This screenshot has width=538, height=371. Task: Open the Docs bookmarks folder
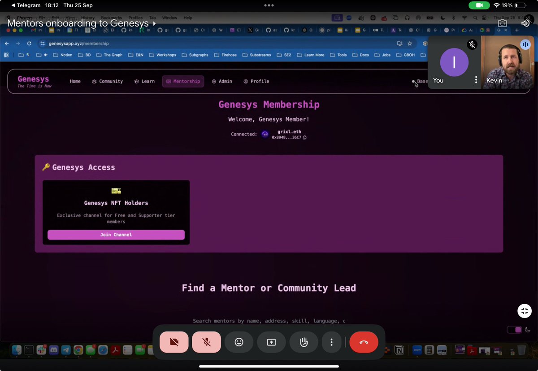360,55
